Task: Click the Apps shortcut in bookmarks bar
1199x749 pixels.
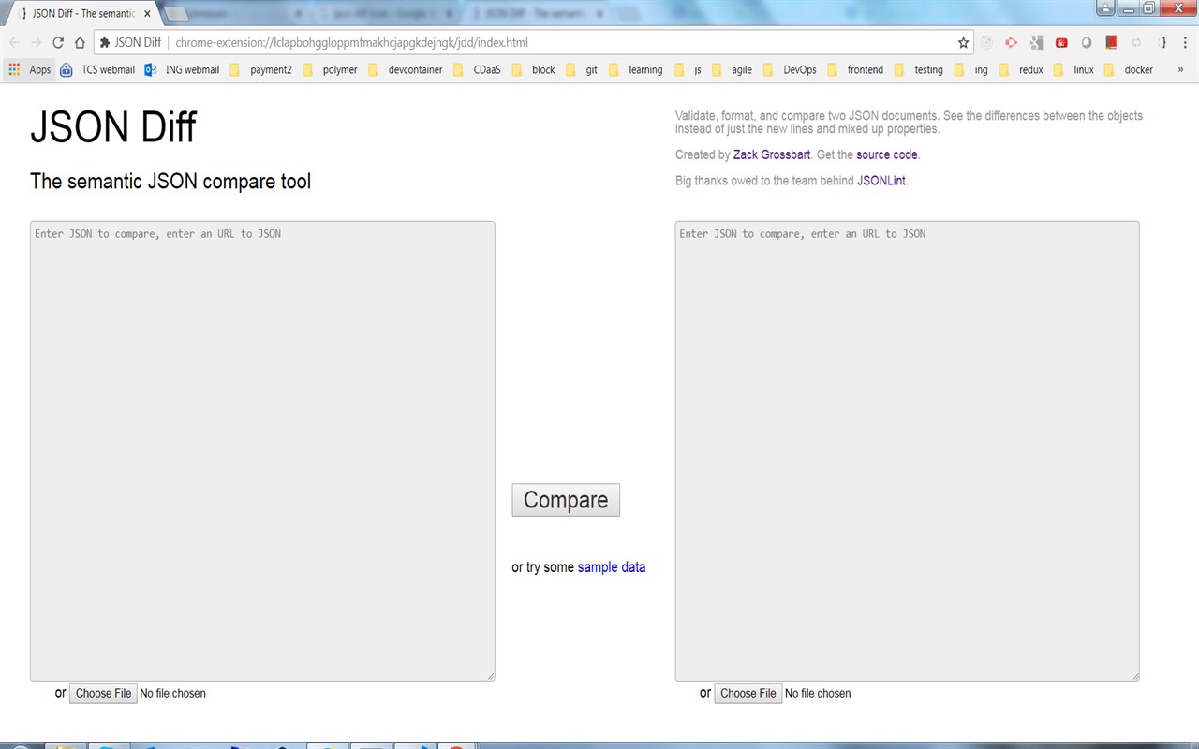Action: click(x=31, y=69)
